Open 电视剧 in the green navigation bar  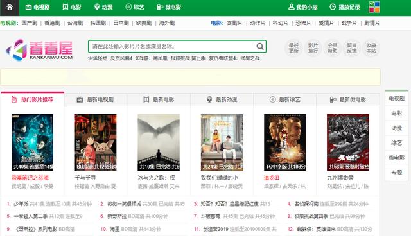pyautogui.click(x=37, y=7)
